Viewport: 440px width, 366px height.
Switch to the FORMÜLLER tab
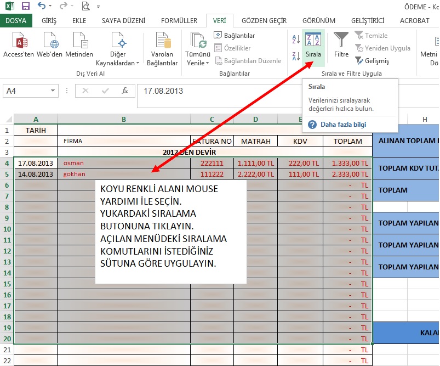[179, 21]
